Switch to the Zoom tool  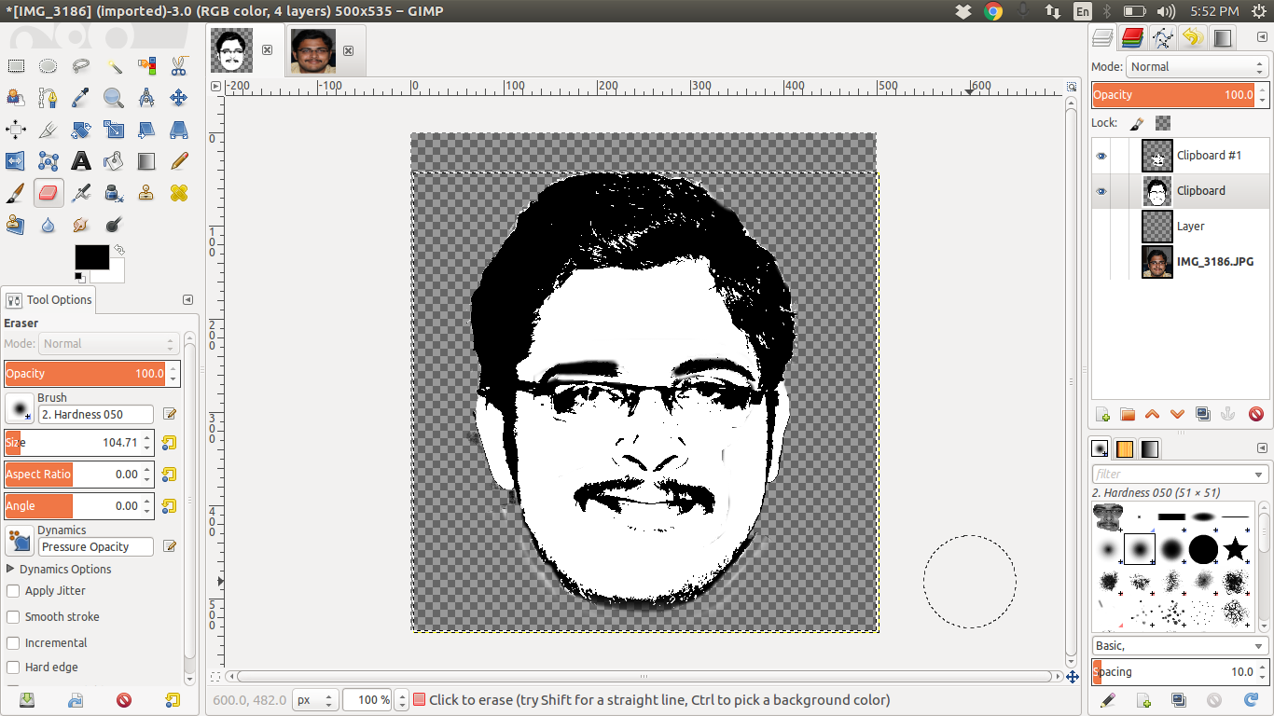[112, 97]
